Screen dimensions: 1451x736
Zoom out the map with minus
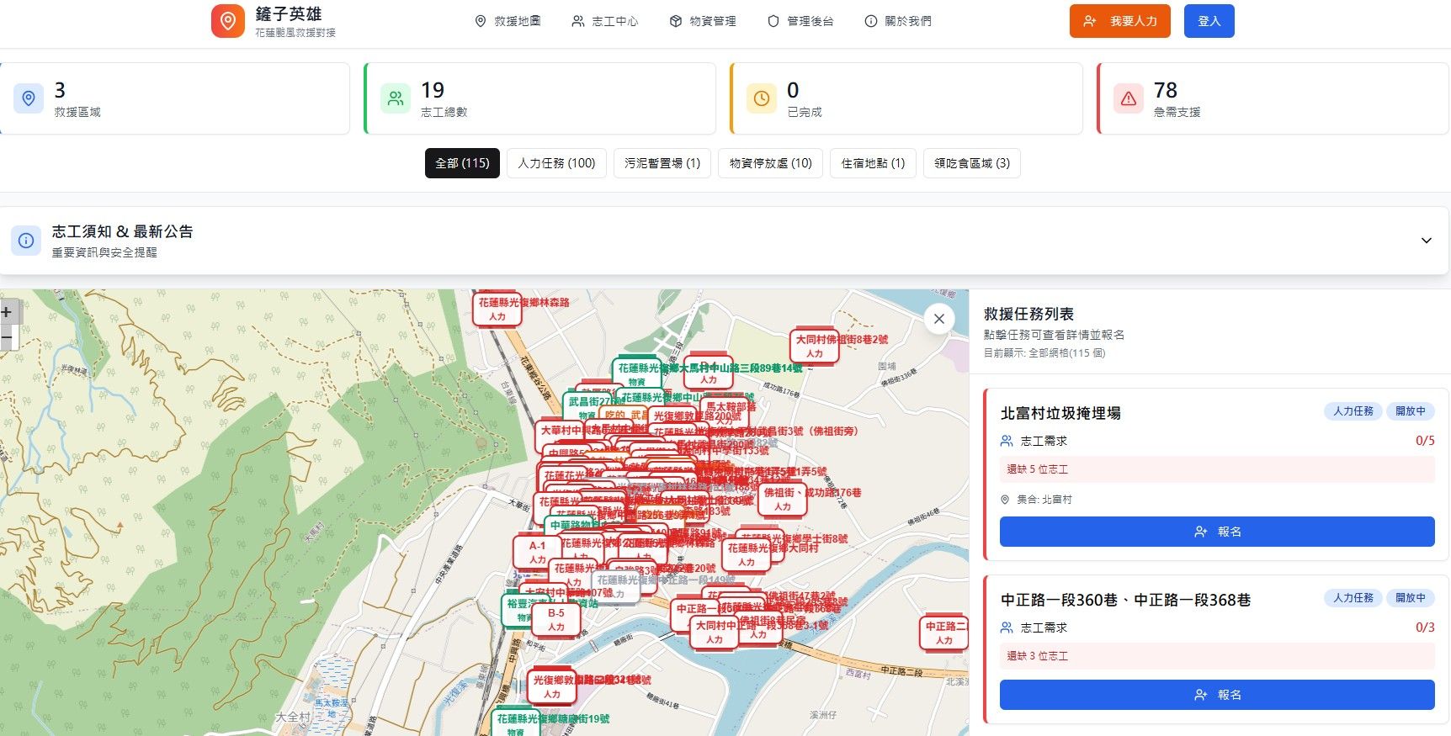[x=7, y=337]
